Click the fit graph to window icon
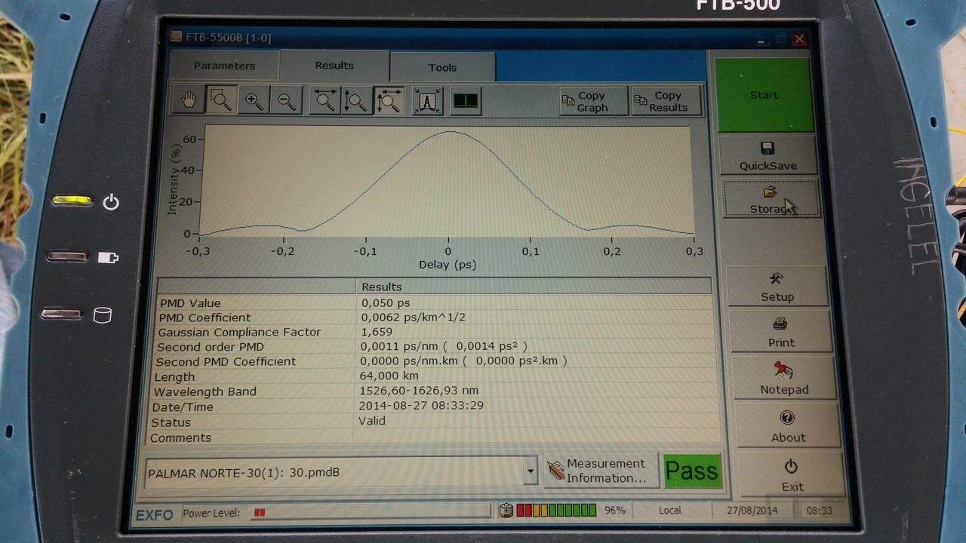 click(428, 100)
